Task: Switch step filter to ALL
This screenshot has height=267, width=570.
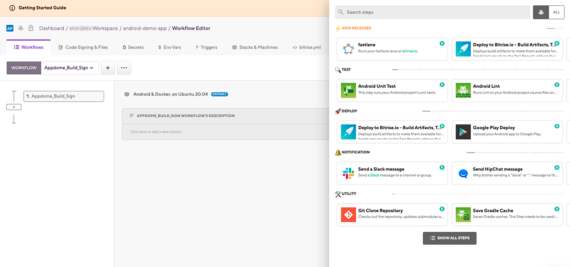Action: (557, 12)
